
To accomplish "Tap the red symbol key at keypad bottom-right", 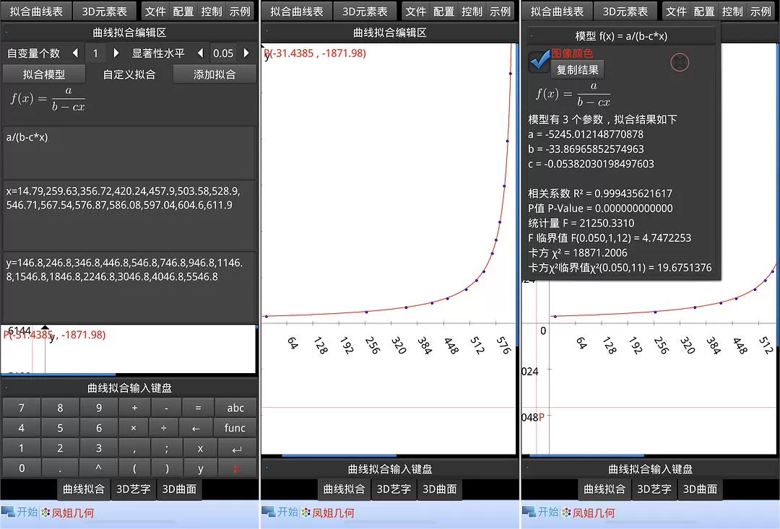I will coord(235,468).
